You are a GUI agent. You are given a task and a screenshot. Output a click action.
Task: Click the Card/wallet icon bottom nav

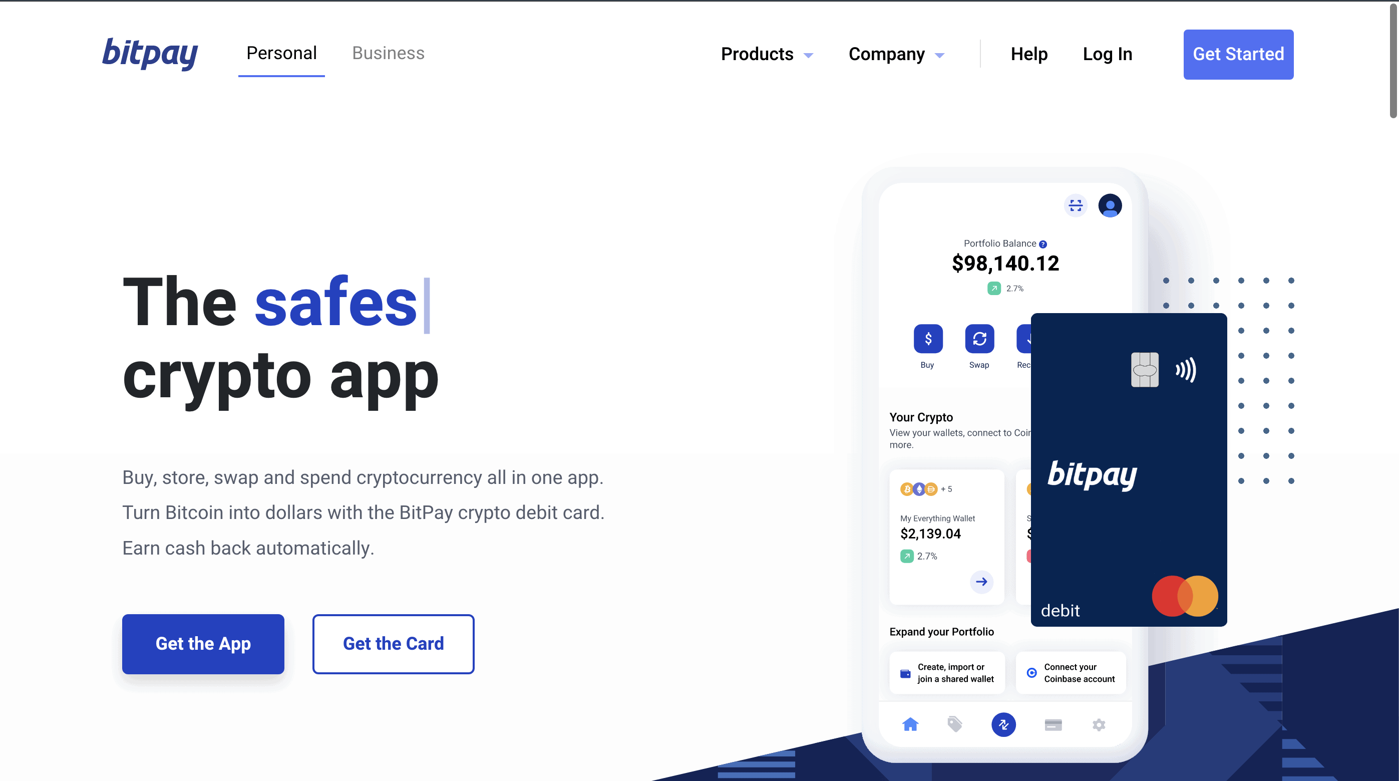click(1052, 724)
